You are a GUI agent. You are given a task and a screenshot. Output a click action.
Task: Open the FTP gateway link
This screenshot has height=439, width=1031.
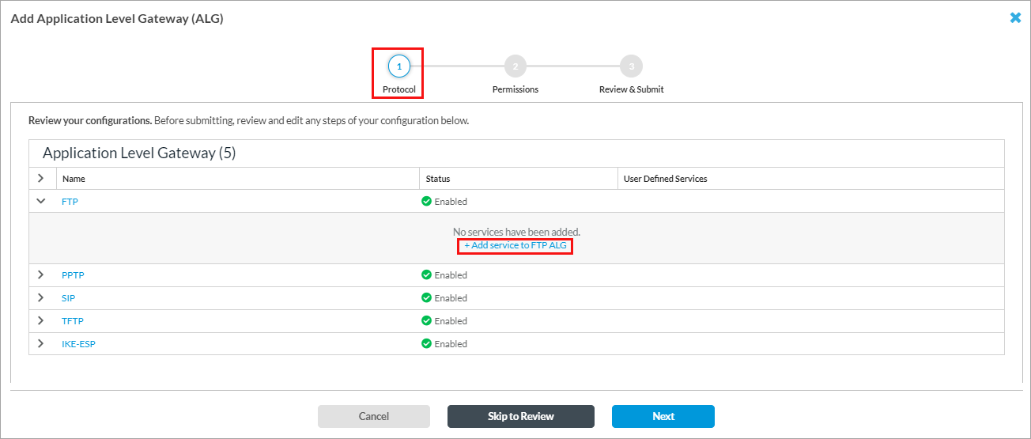click(x=70, y=202)
